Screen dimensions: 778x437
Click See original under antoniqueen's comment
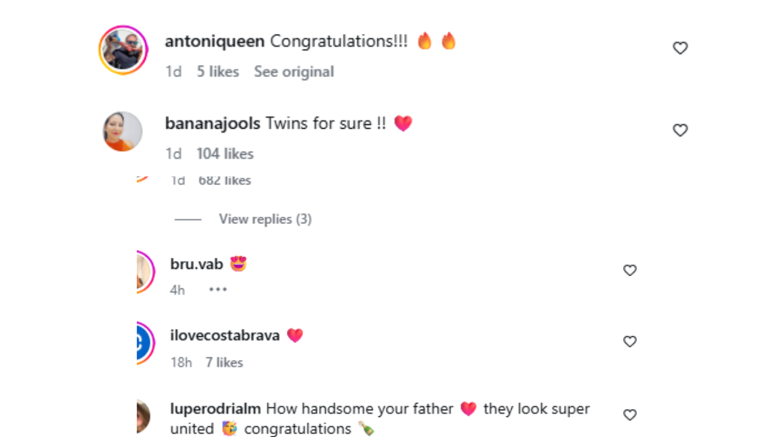click(294, 72)
